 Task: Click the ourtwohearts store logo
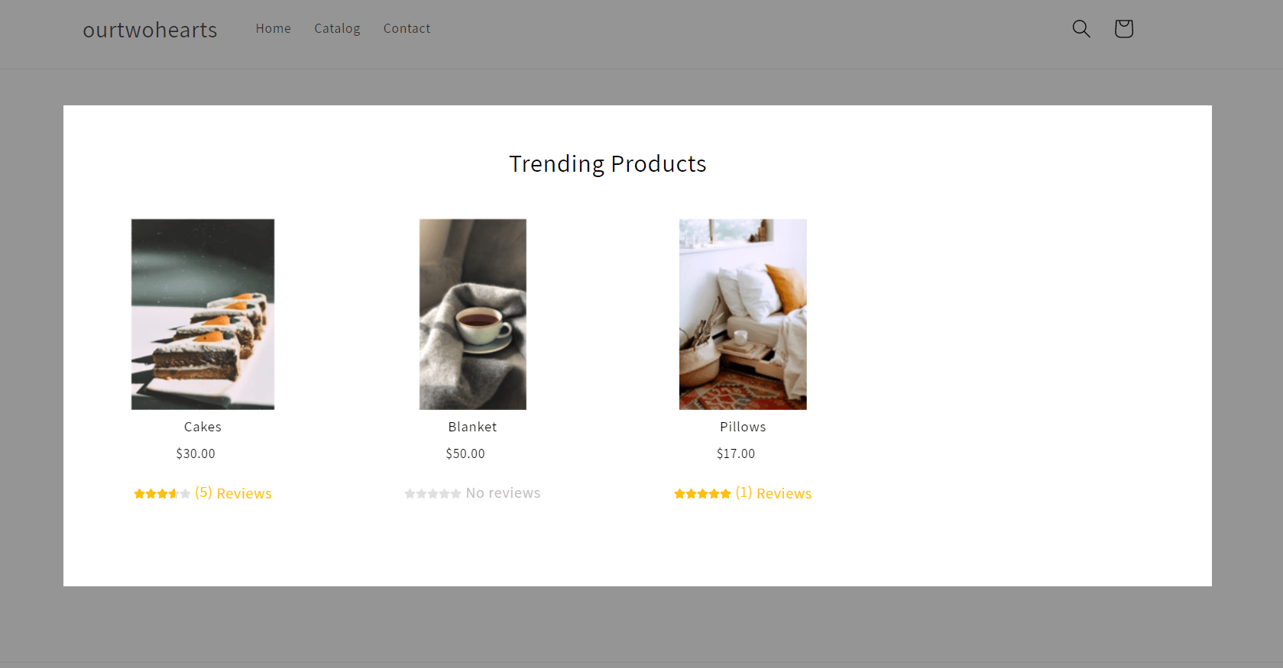pos(150,30)
